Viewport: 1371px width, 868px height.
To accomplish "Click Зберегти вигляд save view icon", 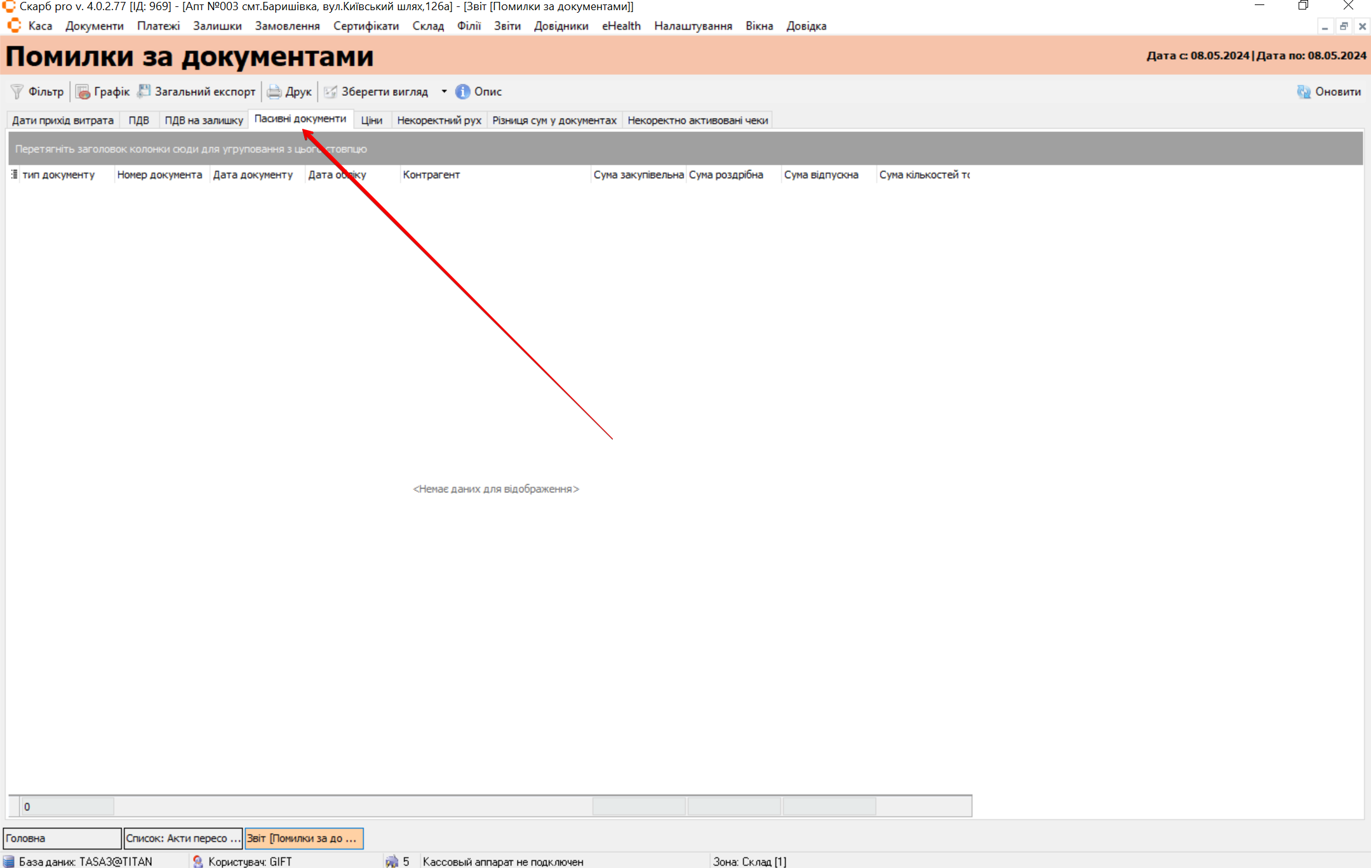I will coord(330,92).
